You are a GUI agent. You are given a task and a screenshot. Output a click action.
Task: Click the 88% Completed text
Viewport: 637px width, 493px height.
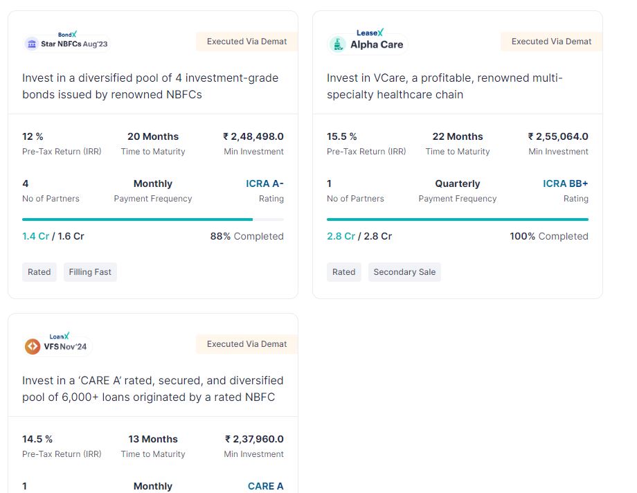[247, 236]
